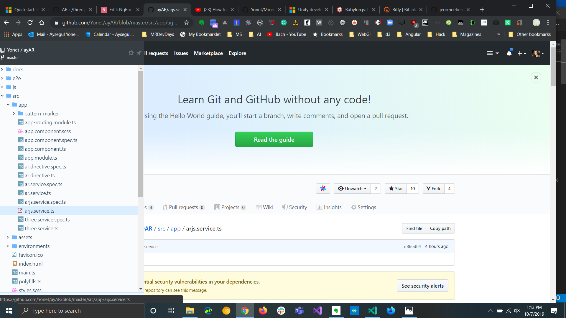566x318 pixels.
Task: Open Visual Studio Code from taskbar
Action: tap(373, 311)
